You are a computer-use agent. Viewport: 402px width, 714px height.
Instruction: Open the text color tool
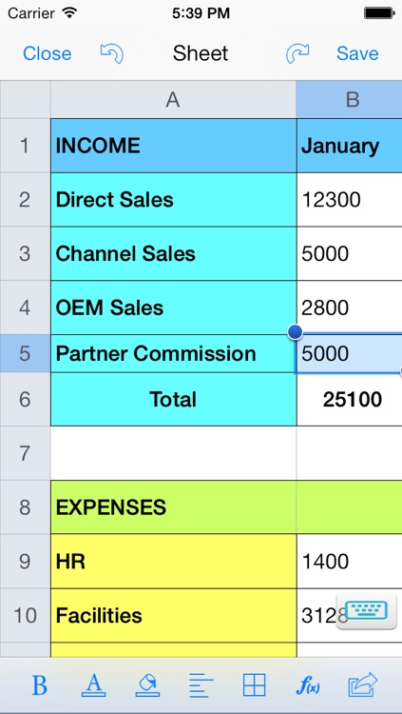[x=93, y=685]
